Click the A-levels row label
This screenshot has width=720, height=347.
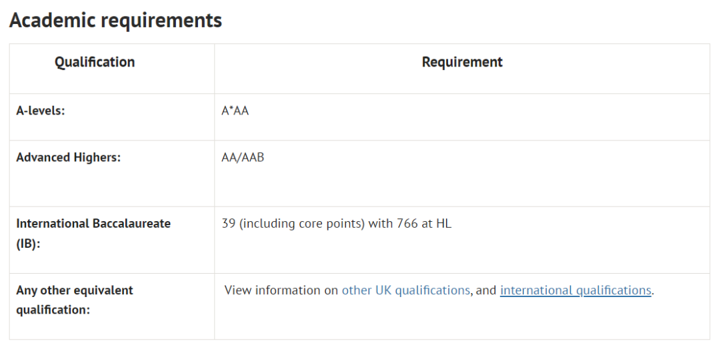click(41, 111)
